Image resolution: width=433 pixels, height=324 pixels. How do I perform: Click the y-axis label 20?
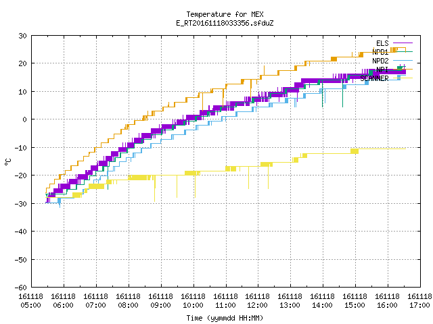[x=22, y=63]
